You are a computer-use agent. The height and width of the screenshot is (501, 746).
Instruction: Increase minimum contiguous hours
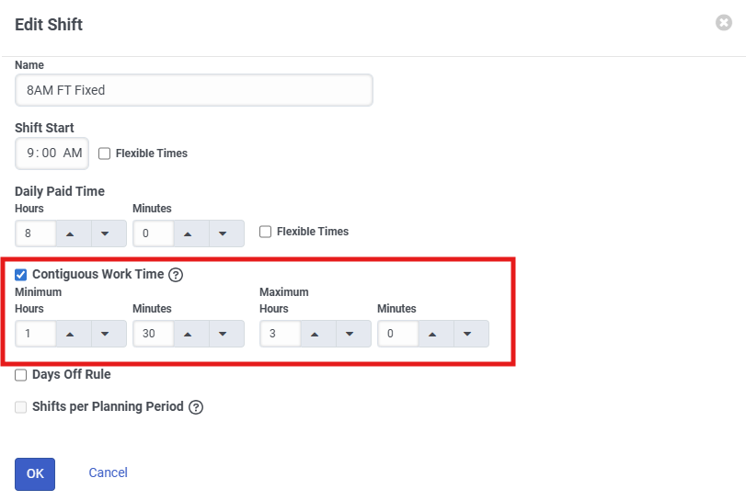pos(71,334)
